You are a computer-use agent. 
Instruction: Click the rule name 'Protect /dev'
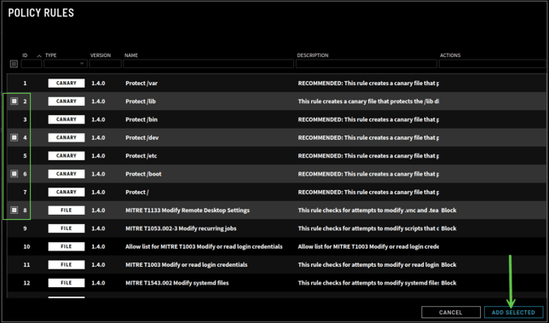tap(142, 138)
